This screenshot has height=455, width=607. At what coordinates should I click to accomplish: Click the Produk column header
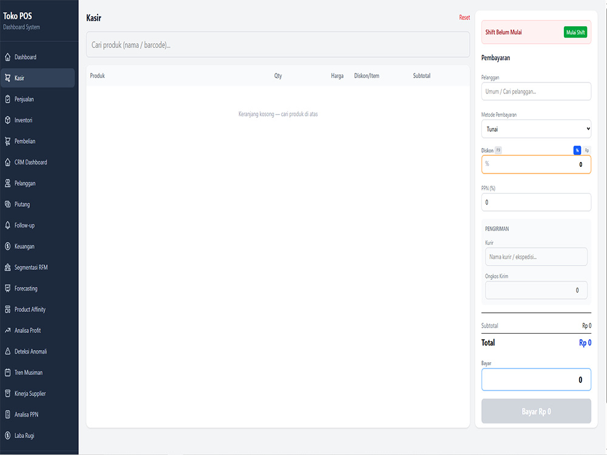[97, 76]
